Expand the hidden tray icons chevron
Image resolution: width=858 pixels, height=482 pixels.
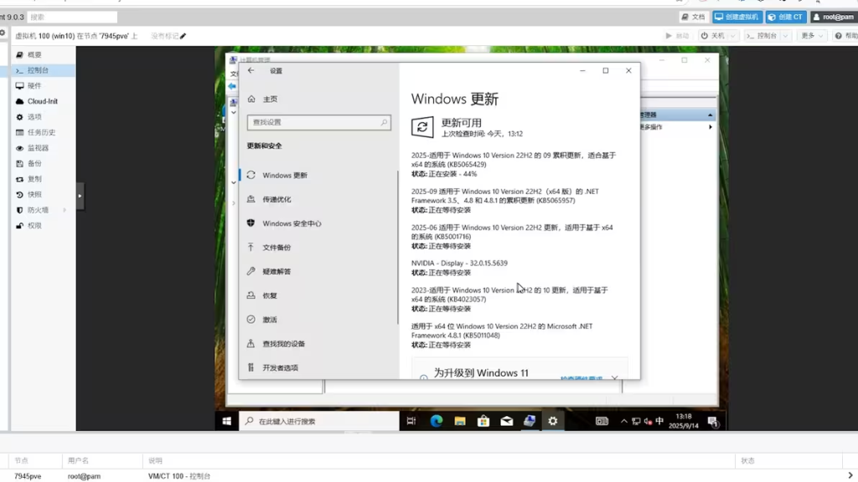pyautogui.click(x=623, y=421)
